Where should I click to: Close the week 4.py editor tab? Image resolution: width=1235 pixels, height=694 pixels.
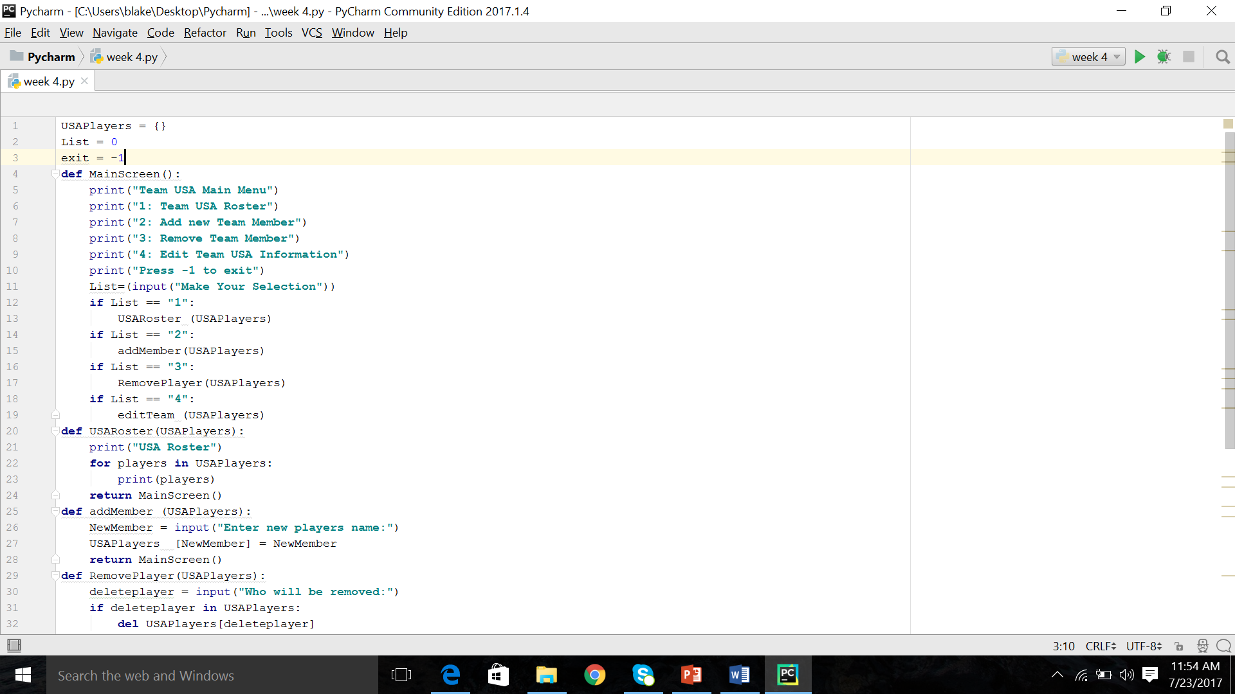(84, 81)
